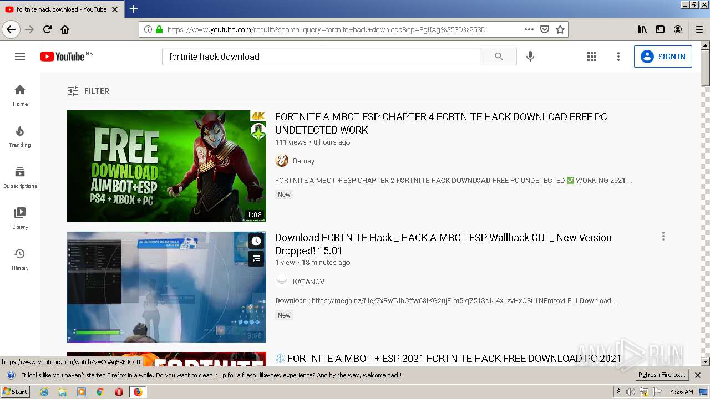Screen dimensions: 710x399
Task: Expand the search FILTER options
Action: (88, 91)
